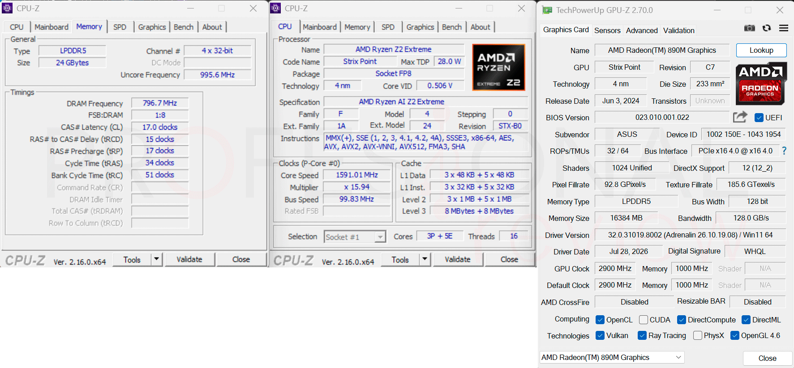Image resolution: width=794 pixels, height=368 pixels.
Task: Switch to SPD tab in left CPU-Z window
Action: coord(120,27)
